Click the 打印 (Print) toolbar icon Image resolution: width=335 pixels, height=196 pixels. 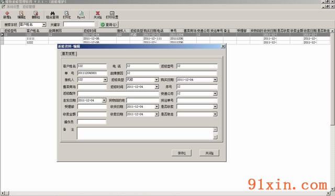coord(66,15)
